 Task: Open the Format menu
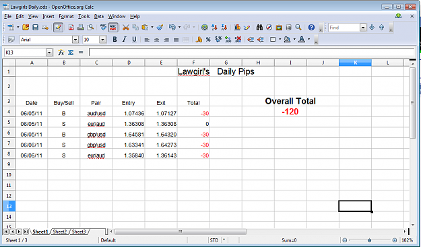coord(66,17)
